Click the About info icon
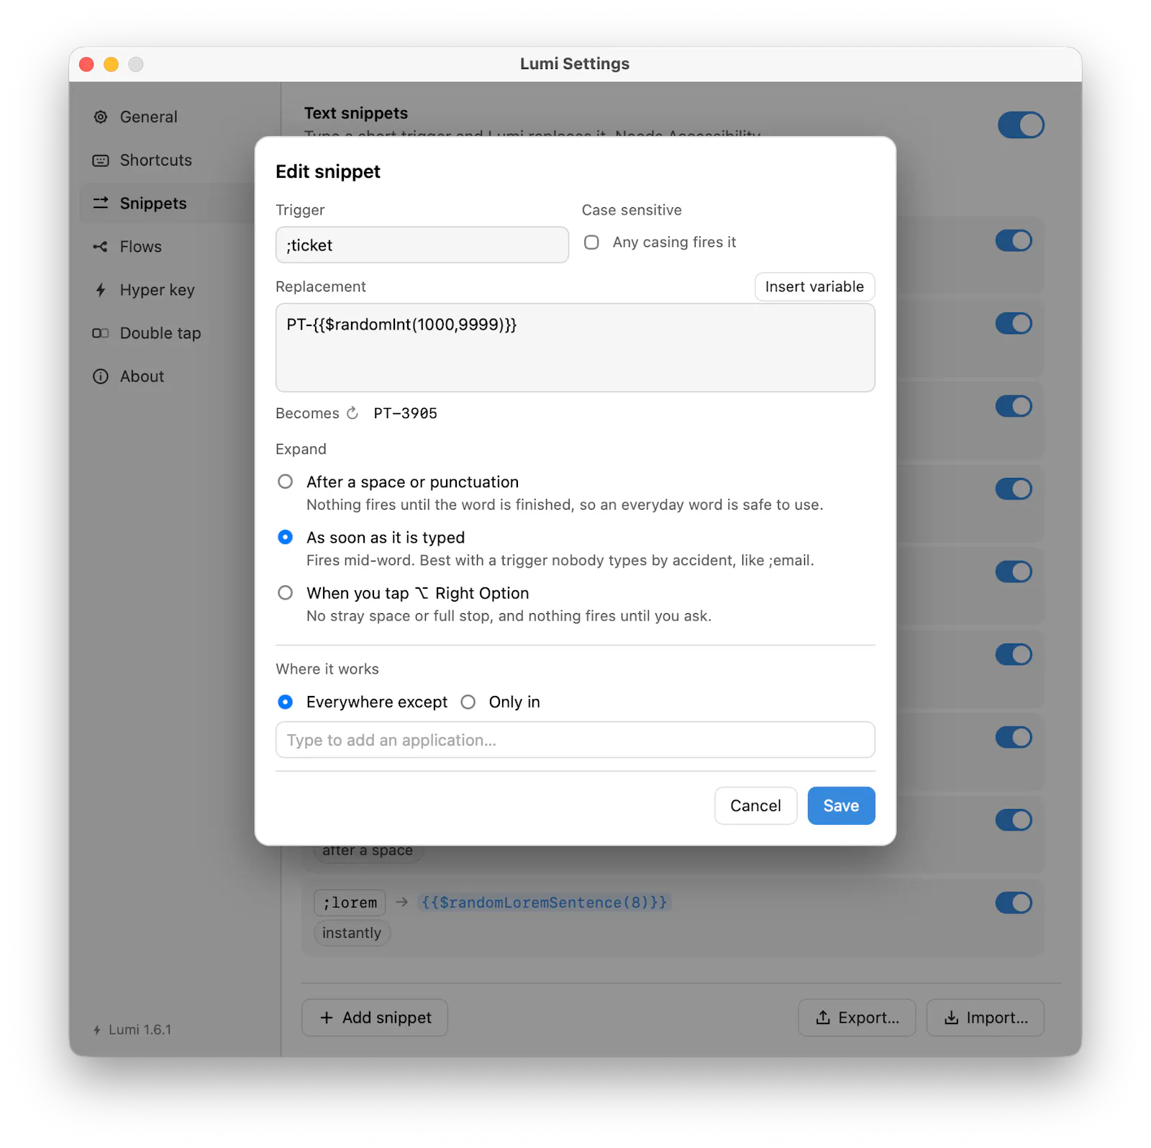 pos(101,376)
